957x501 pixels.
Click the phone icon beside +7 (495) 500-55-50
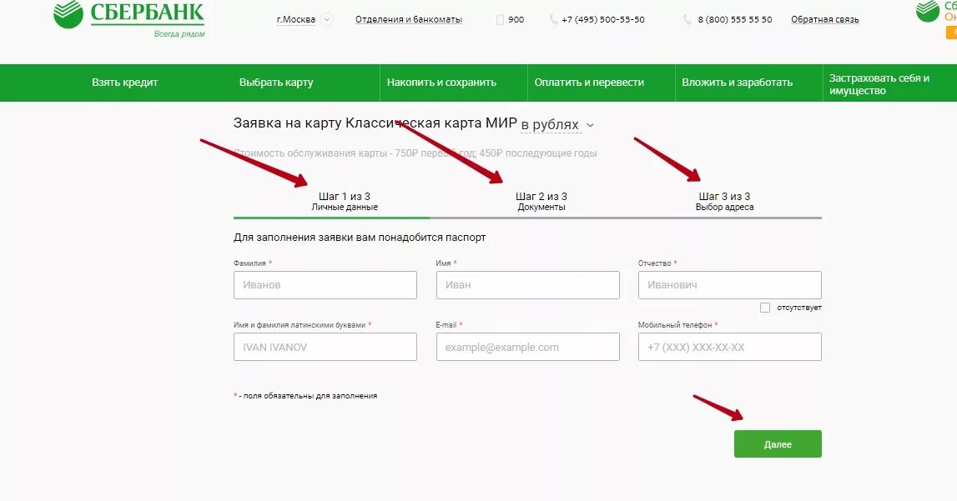(x=553, y=20)
